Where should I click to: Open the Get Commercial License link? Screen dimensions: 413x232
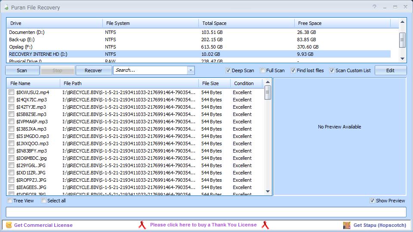[43, 225]
